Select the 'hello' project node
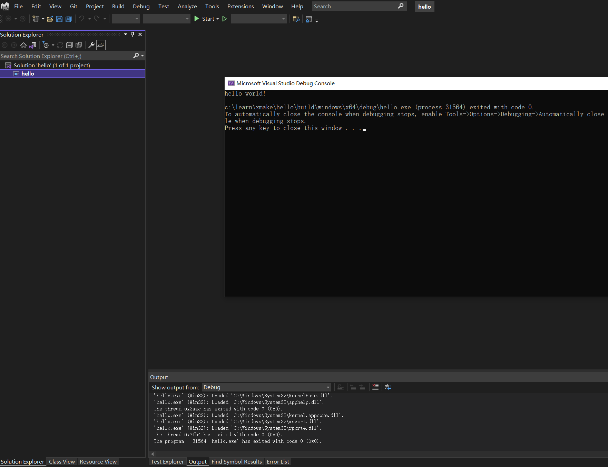Viewport: 608px width, 467px height. 72,73
